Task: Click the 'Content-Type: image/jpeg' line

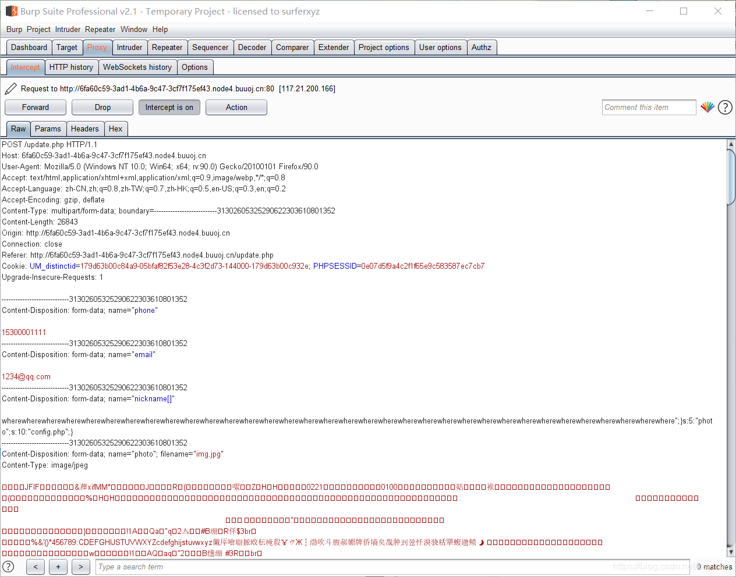Action: 45,465
